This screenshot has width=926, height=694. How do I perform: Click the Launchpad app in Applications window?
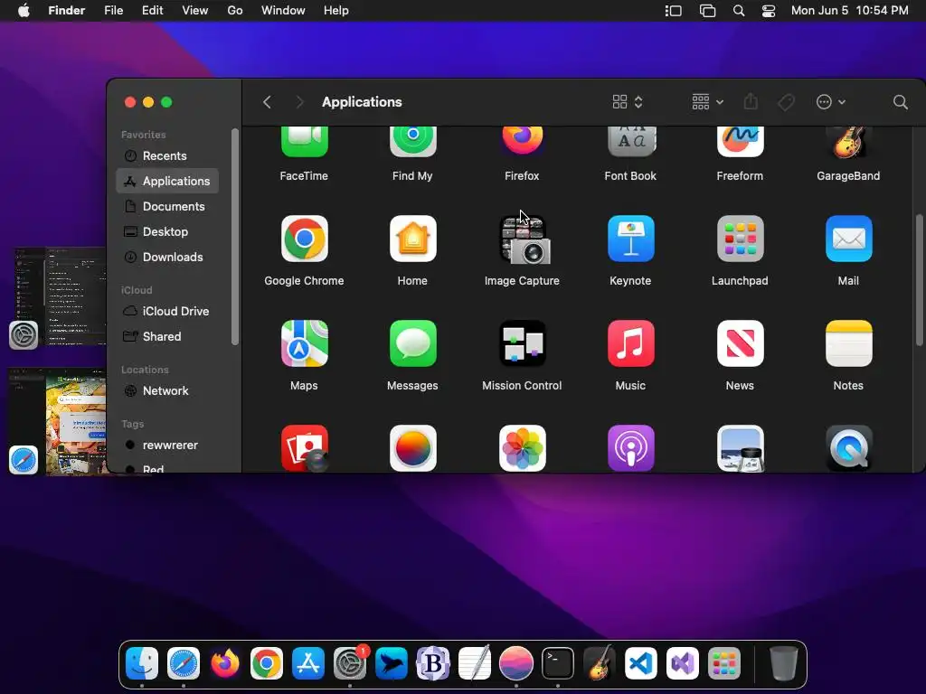click(x=740, y=239)
